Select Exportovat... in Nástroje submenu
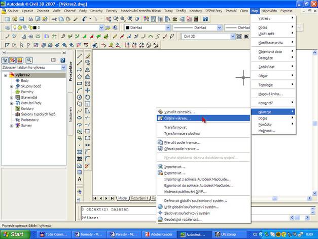The image size is (318, 239). 203,173
